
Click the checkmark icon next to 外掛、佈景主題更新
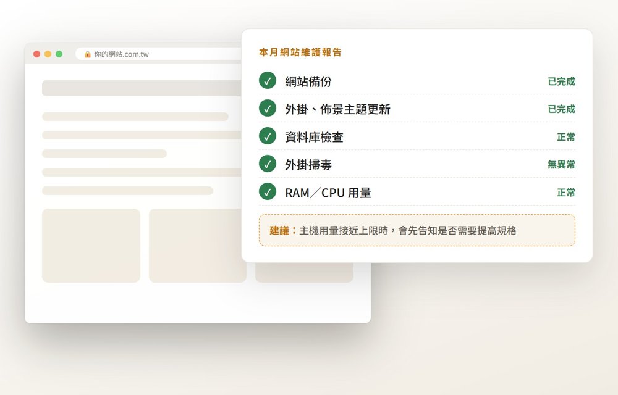[x=268, y=108]
